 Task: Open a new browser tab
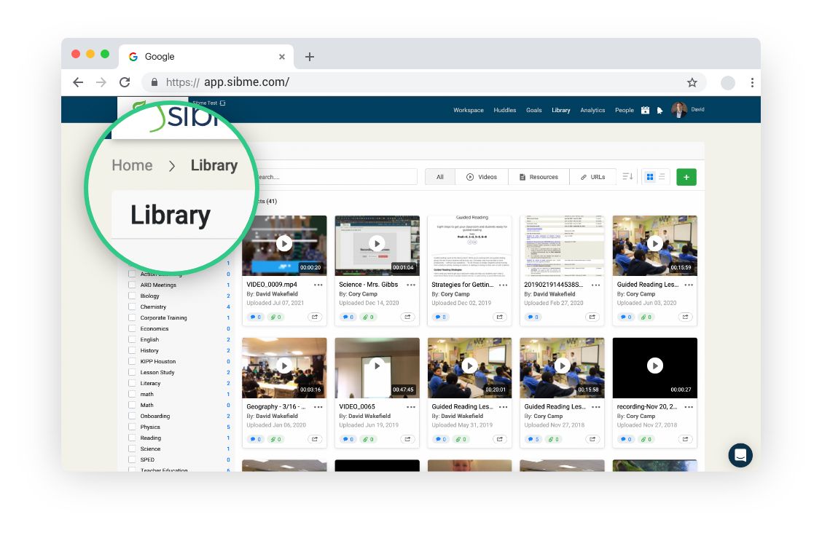point(309,57)
